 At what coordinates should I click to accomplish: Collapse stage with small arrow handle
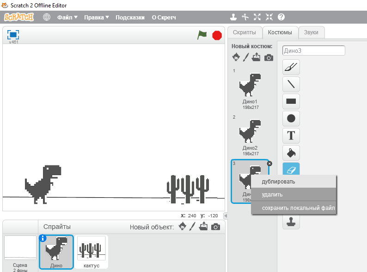click(x=226, y=215)
